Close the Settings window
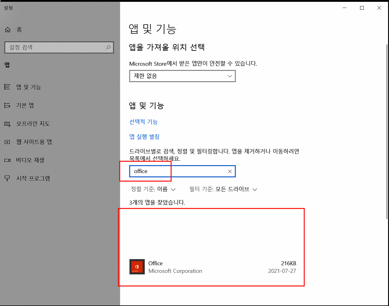Image resolution: width=389 pixels, height=306 pixels. tap(379, 8)
